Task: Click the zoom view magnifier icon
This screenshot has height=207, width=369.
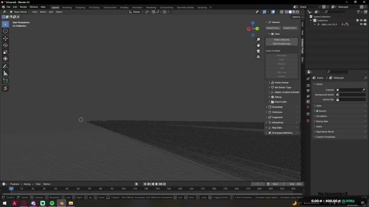Action: (x=258, y=39)
